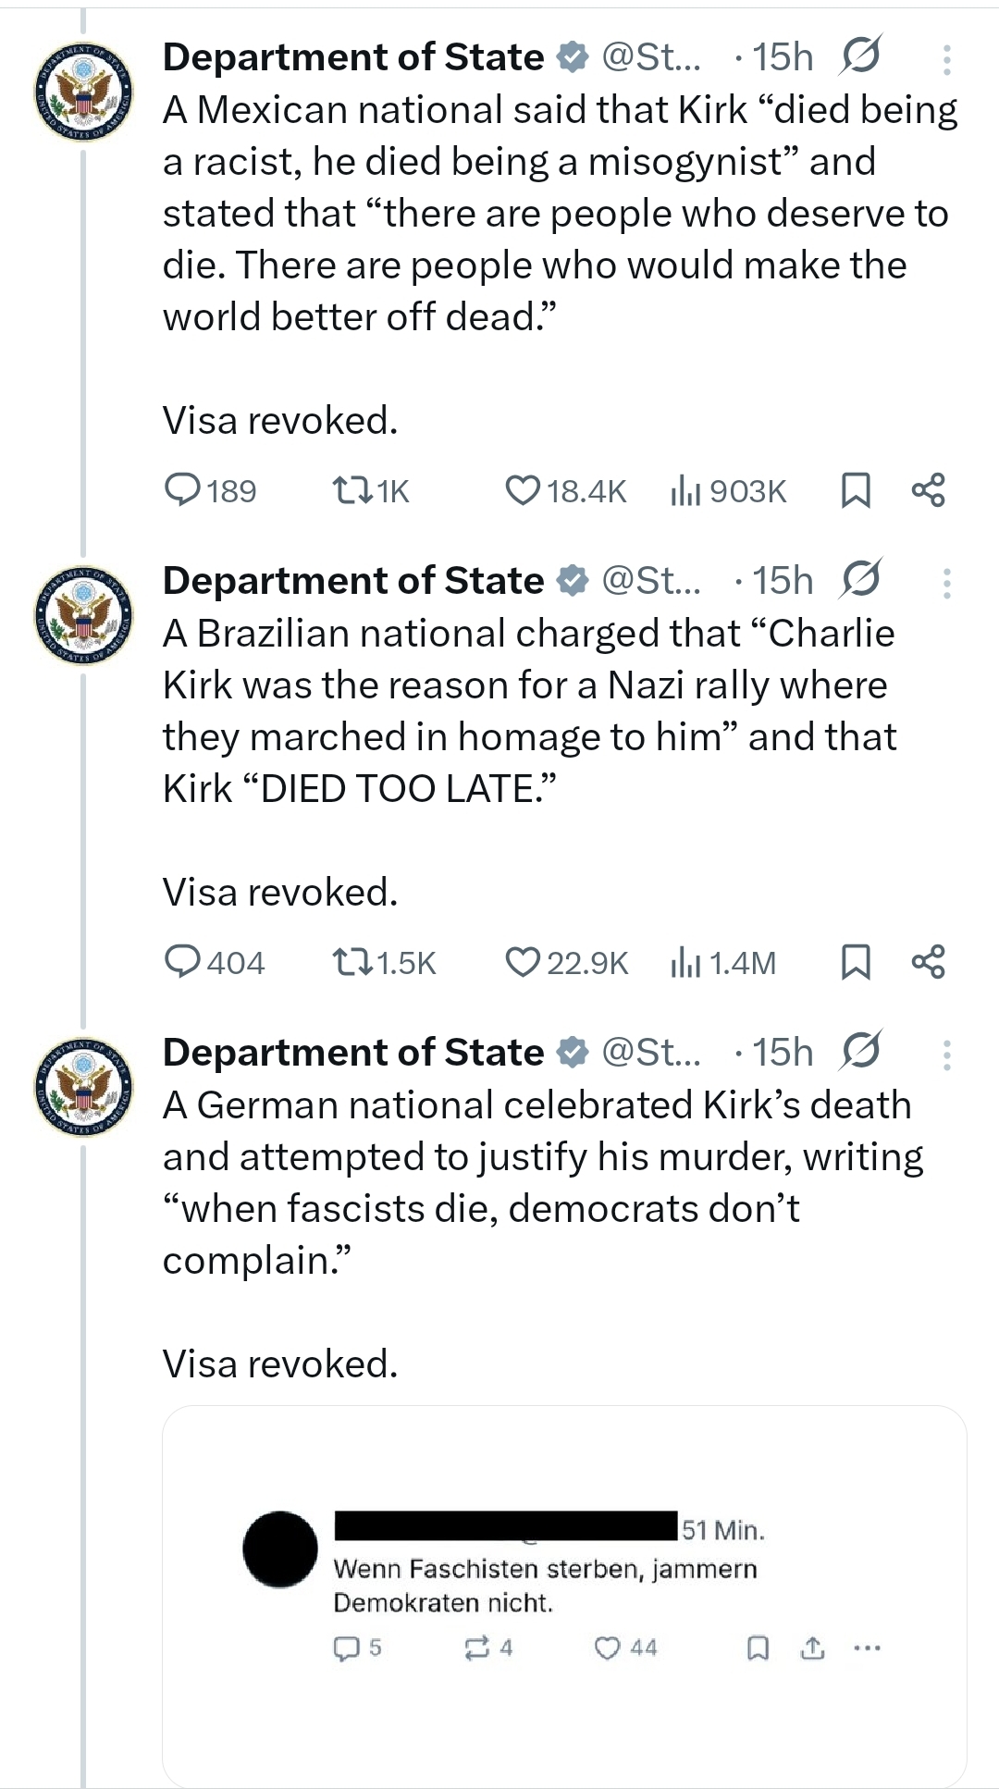The width and height of the screenshot is (999, 1789).
Task: Share the Brazilian national tweet
Action: tap(929, 962)
